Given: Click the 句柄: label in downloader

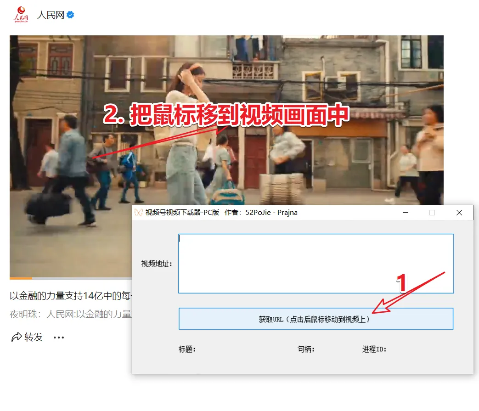Looking at the screenshot, I should pos(306,349).
